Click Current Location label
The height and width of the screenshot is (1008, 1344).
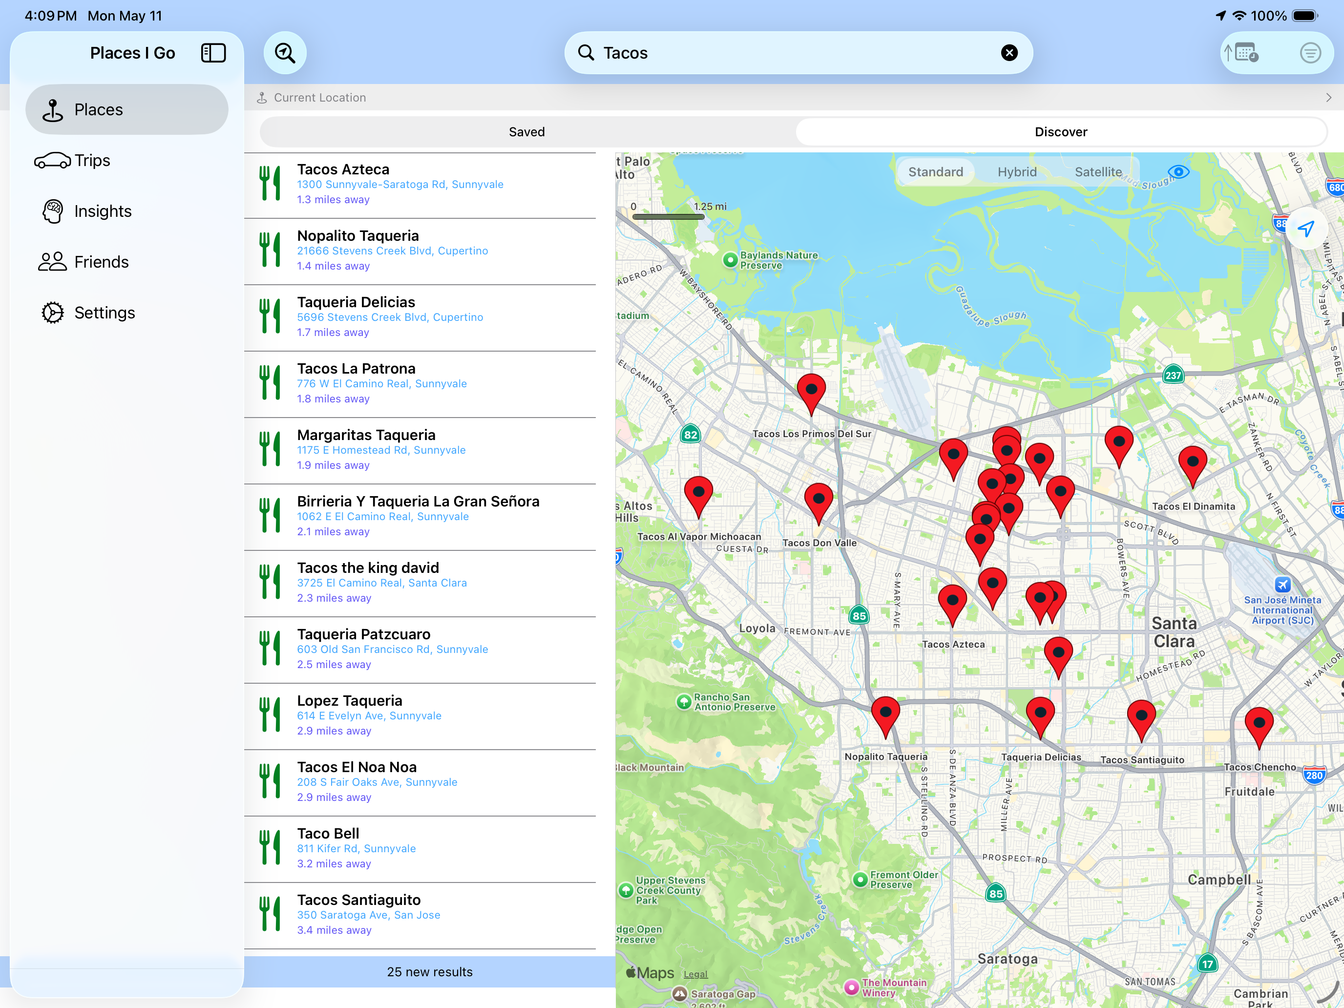(x=319, y=97)
